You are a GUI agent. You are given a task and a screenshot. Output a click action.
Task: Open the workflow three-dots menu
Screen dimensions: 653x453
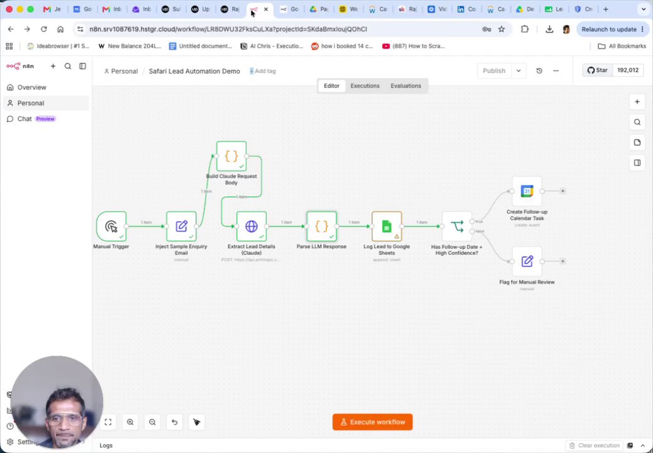pos(555,70)
